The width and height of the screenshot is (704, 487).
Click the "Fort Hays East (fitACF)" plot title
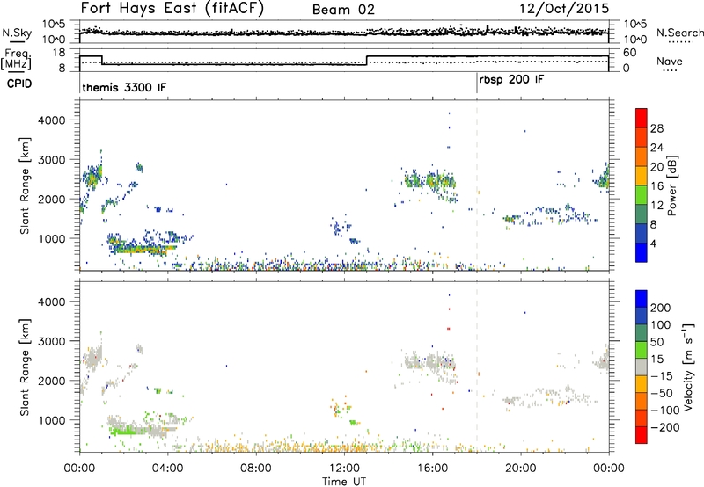click(172, 8)
